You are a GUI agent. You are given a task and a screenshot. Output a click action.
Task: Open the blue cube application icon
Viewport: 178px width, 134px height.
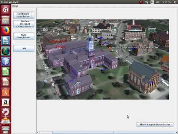(6, 61)
